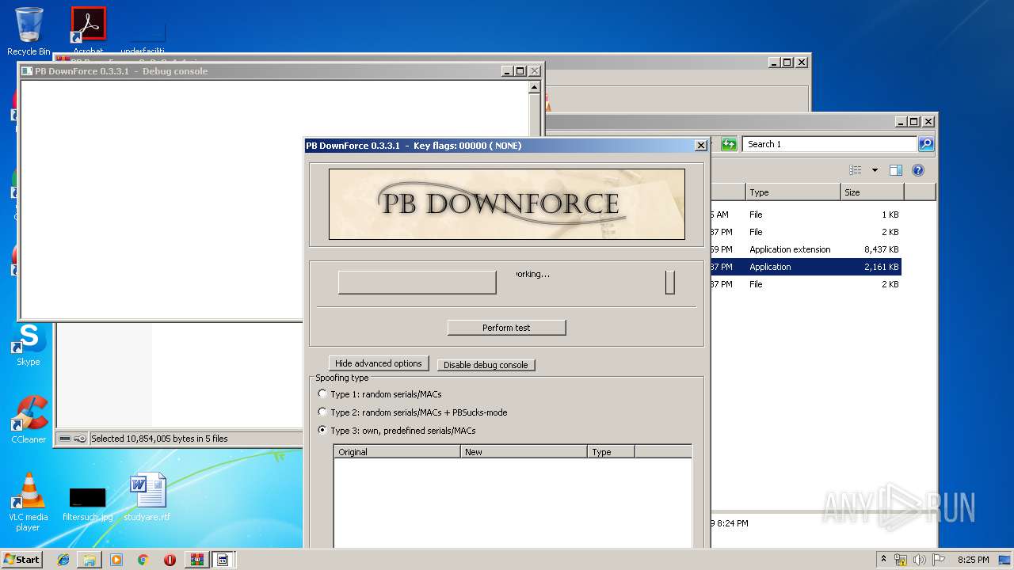The width and height of the screenshot is (1014, 570).
Task: Click the Search 1 field in Explorer
Action: (x=830, y=144)
